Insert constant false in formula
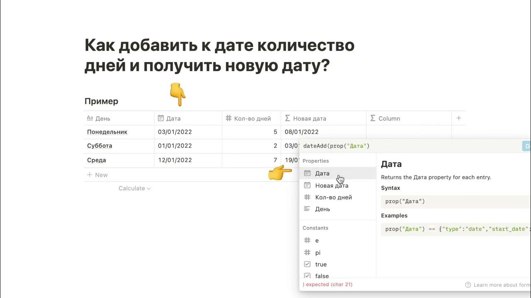 click(338, 276)
